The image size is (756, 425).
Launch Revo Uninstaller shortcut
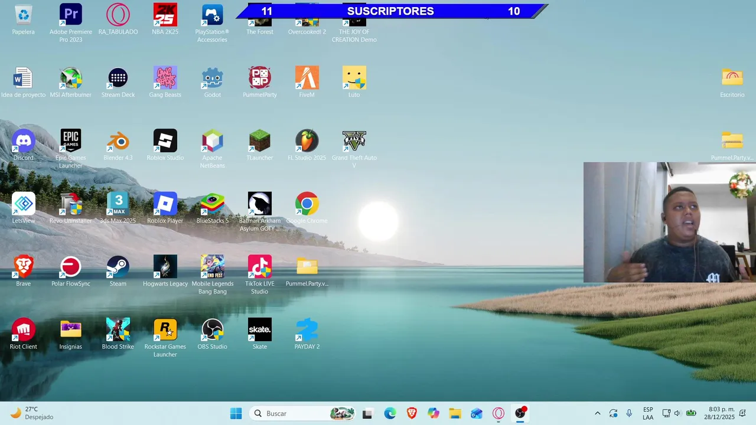[x=71, y=204]
